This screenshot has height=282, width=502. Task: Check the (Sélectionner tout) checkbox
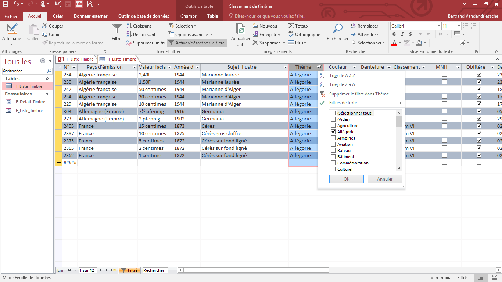(333, 113)
